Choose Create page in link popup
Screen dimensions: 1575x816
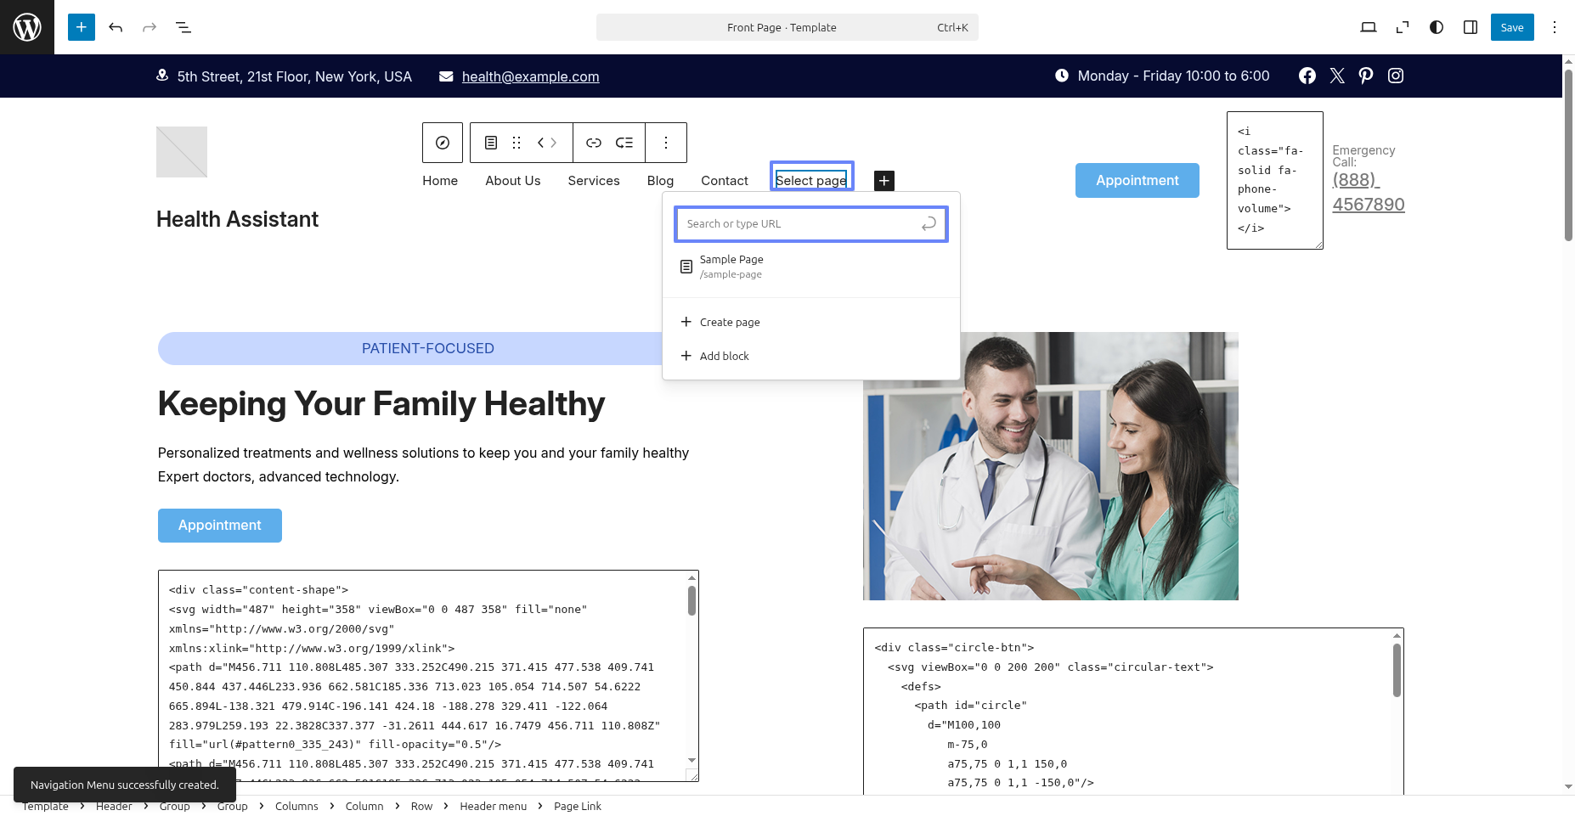point(729,322)
